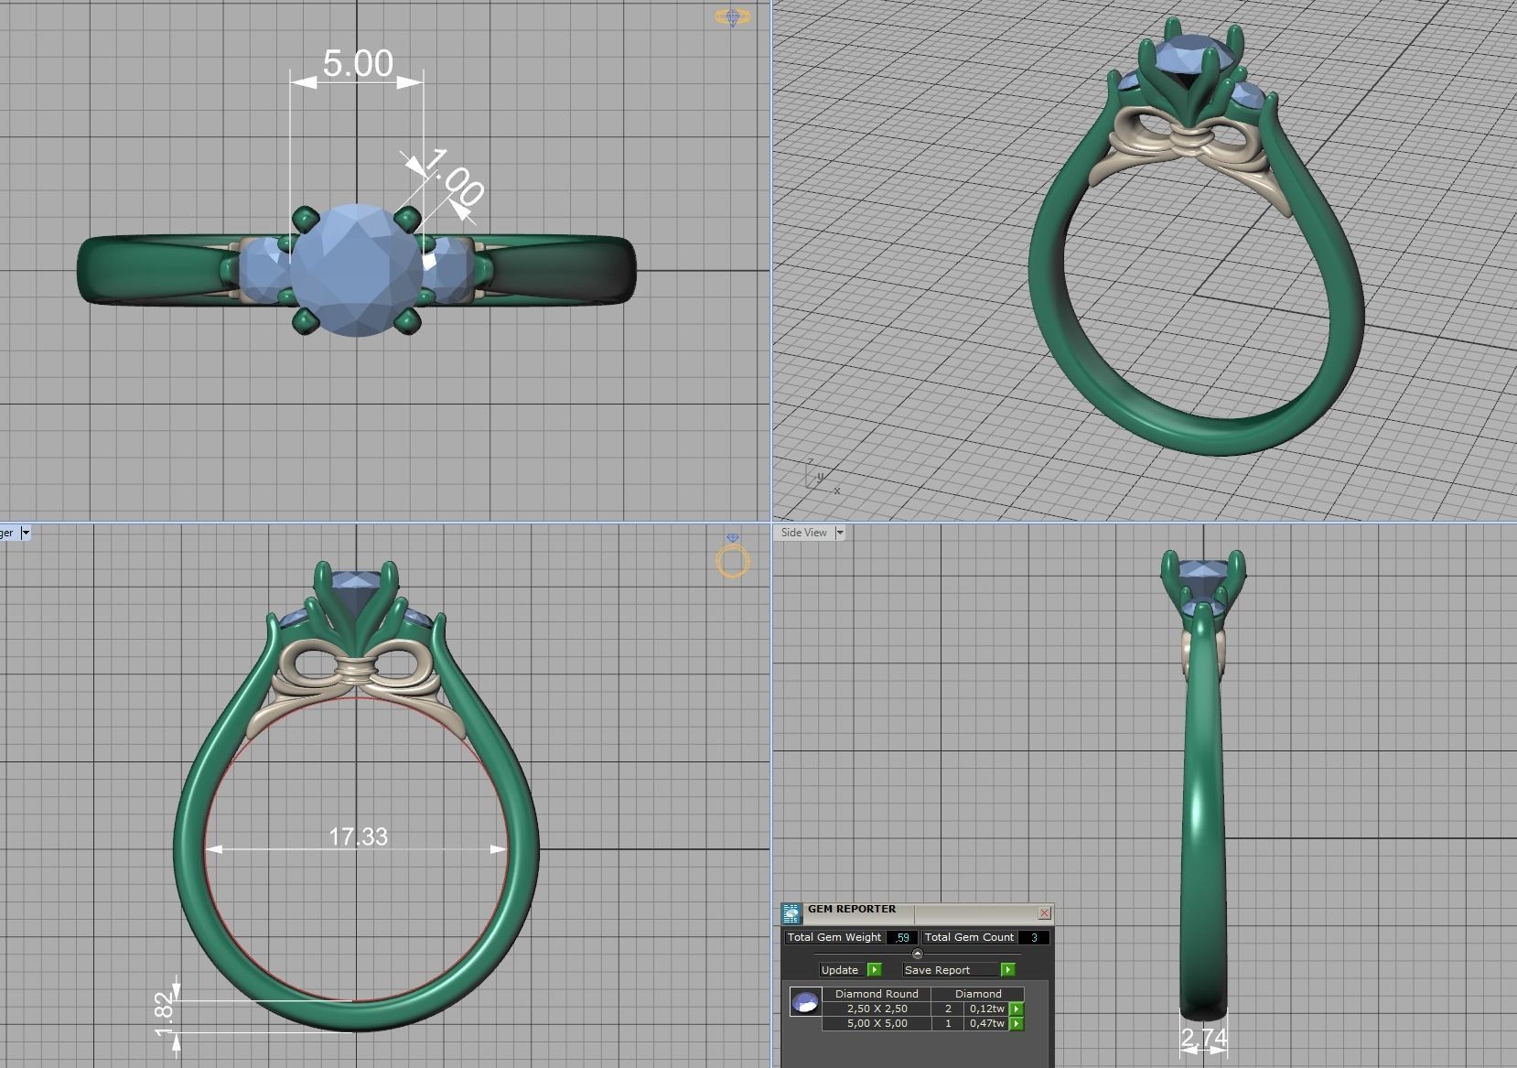Image resolution: width=1517 pixels, height=1068 pixels.
Task: Click the Total Gem Weight label
Action: (x=834, y=937)
